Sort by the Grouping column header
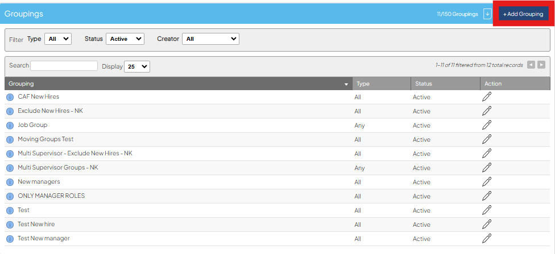This screenshot has width=555, height=254. click(x=179, y=83)
